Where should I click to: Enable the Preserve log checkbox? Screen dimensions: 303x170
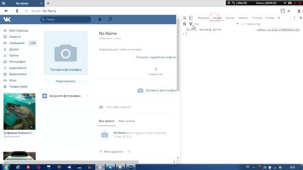pyautogui.click(x=243, y=24)
